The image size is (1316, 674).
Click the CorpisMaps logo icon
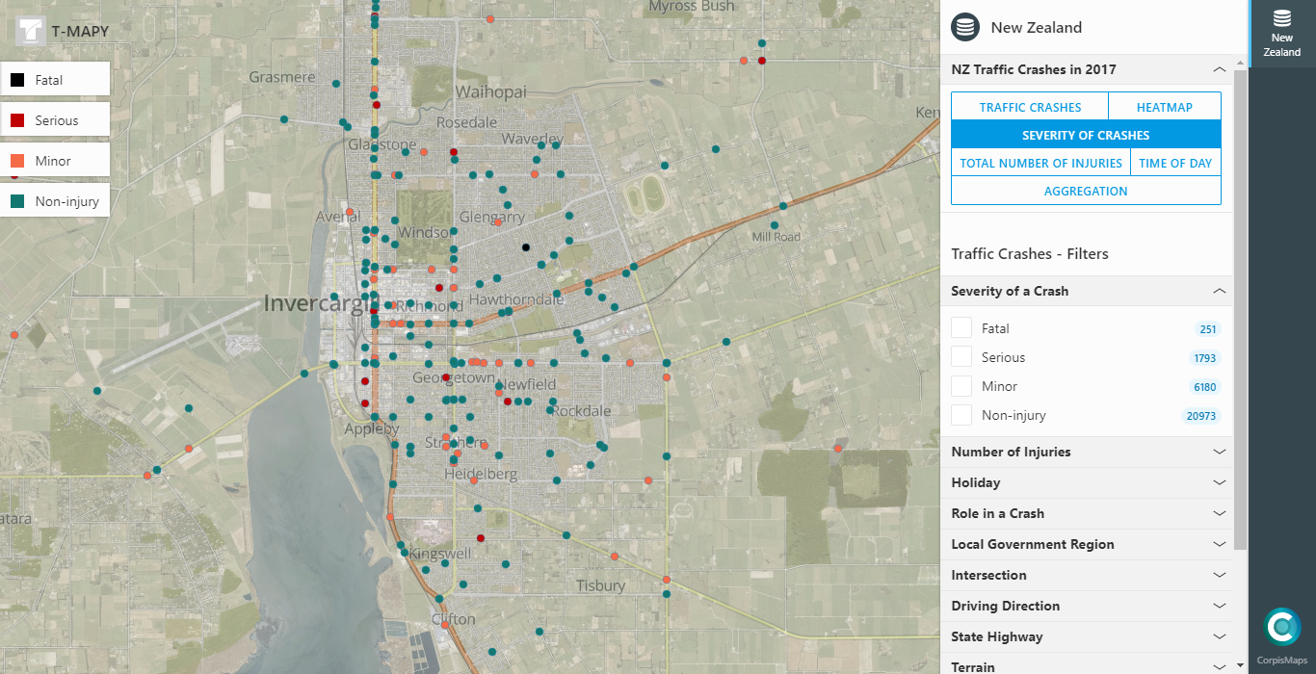click(x=1281, y=627)
